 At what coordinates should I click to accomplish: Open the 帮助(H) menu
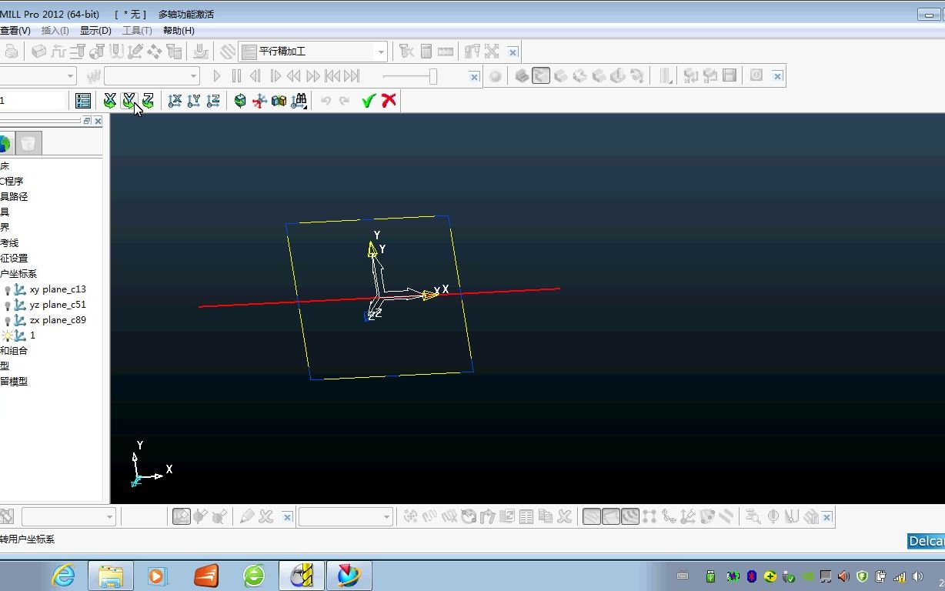179,31
